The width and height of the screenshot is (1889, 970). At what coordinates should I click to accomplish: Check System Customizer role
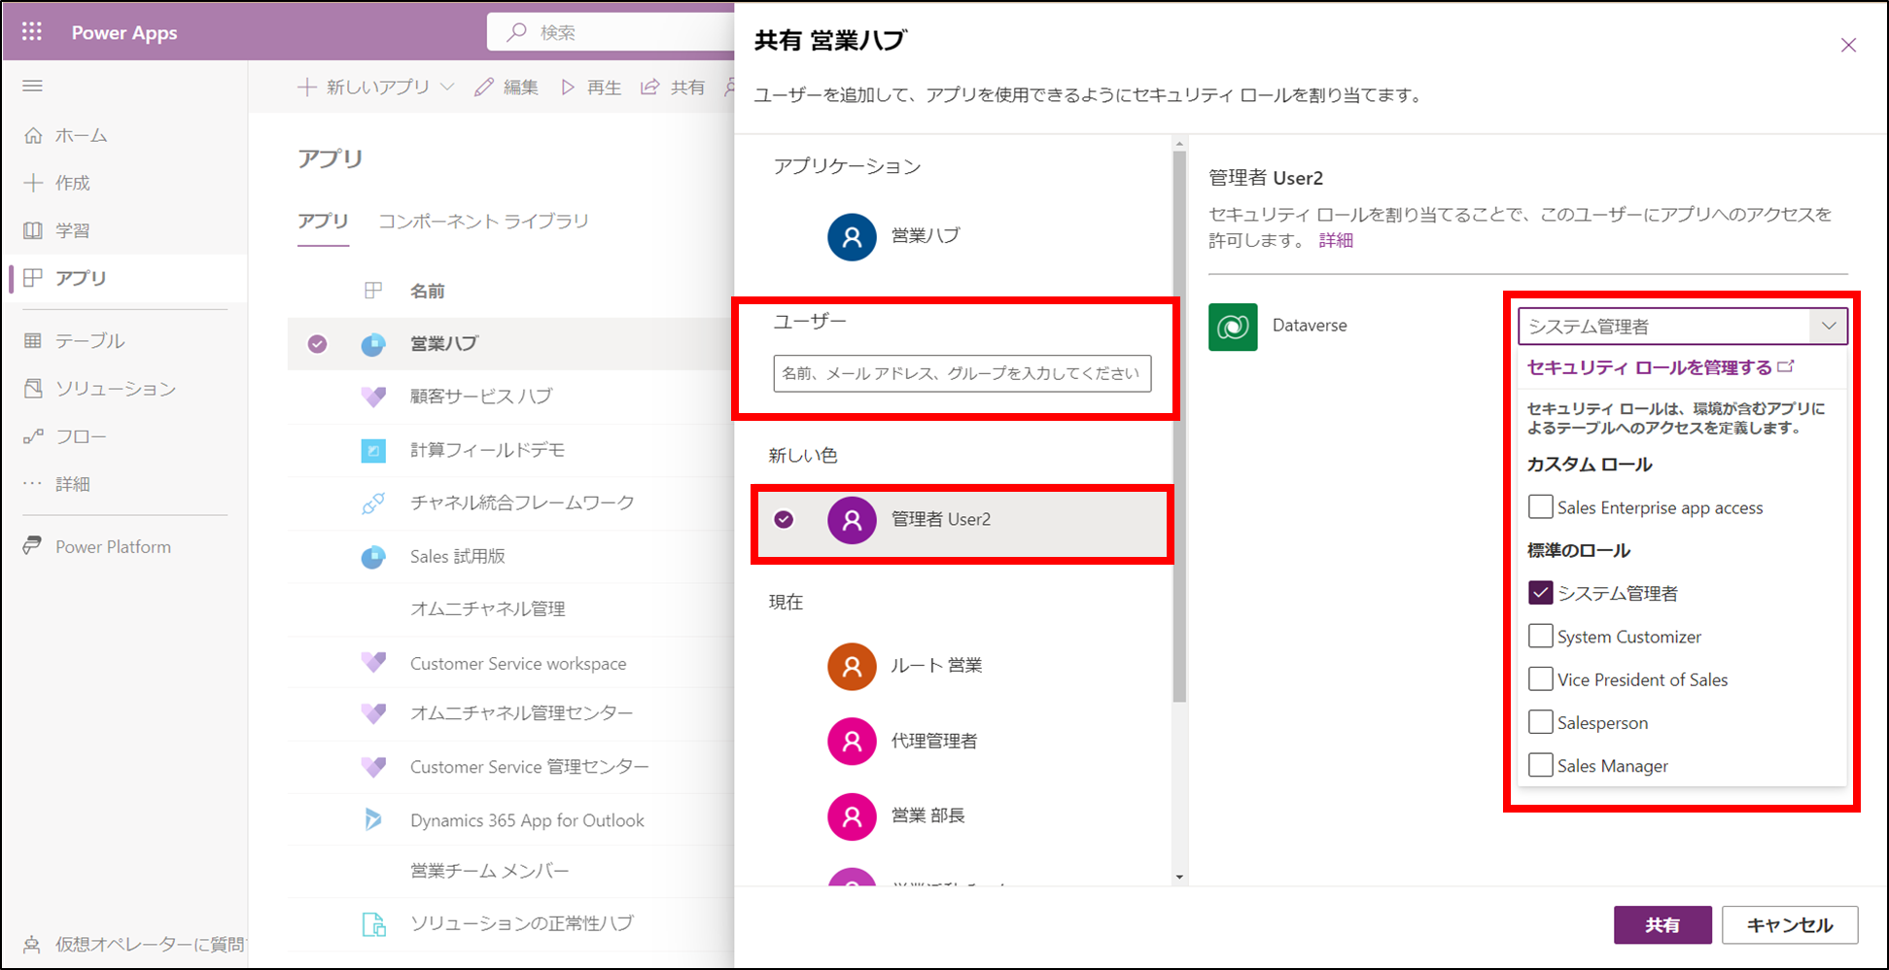pyautogui.click(x=1540, y=636)
